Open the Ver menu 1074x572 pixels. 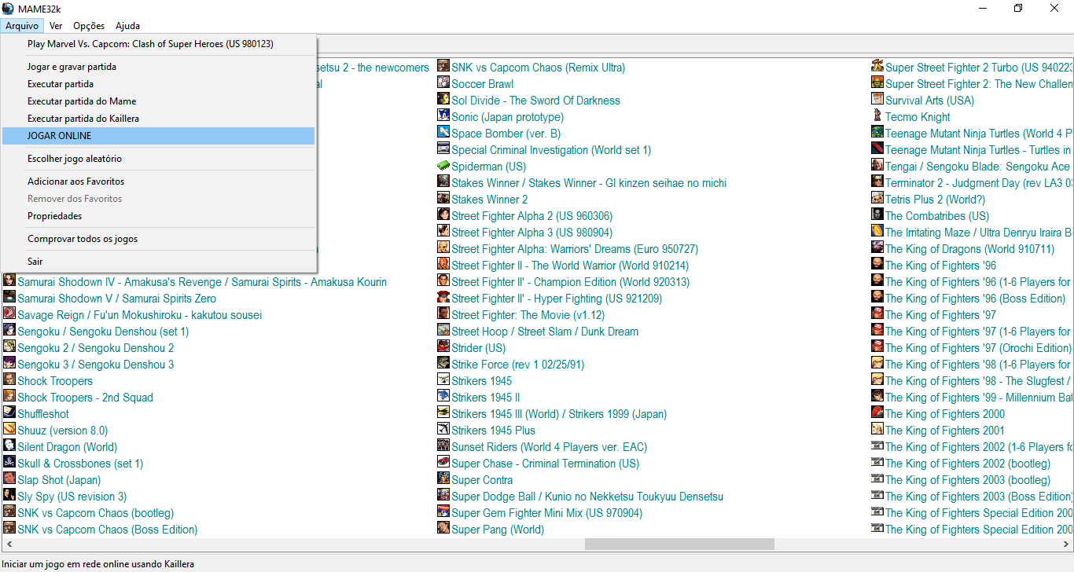[x=56, y=26]
